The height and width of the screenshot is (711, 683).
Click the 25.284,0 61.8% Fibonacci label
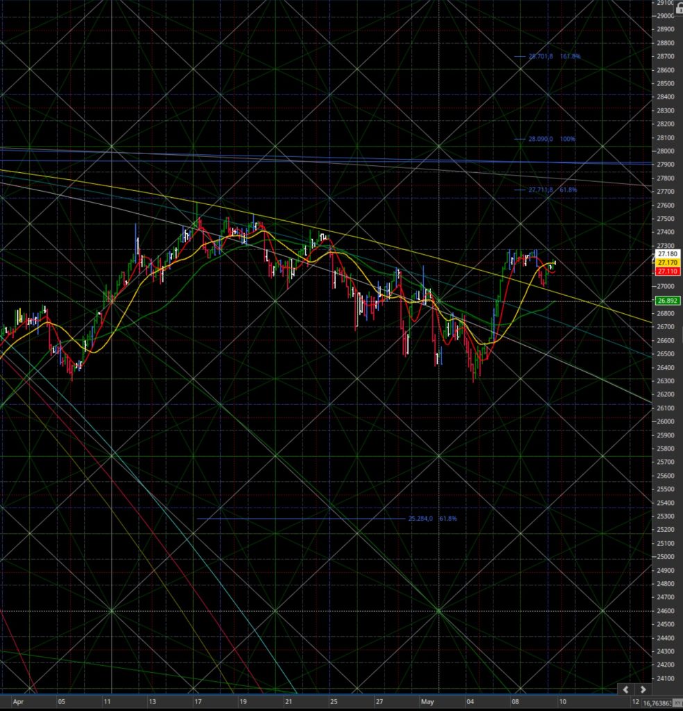point(432,518)
